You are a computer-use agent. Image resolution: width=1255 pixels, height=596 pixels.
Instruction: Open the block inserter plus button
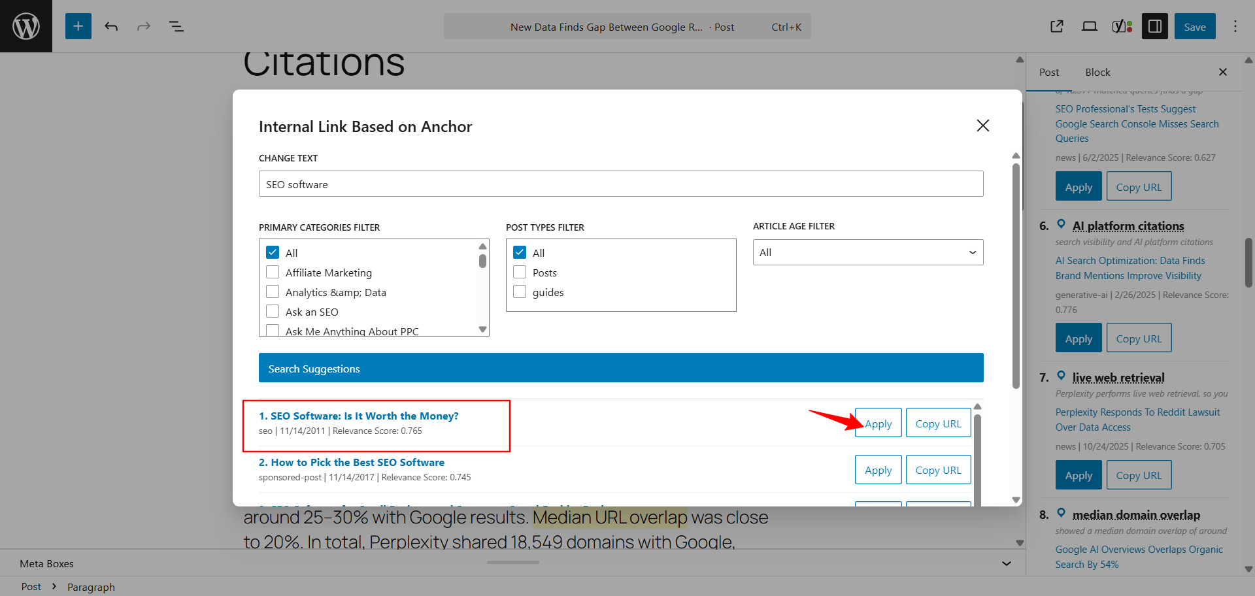78,26
